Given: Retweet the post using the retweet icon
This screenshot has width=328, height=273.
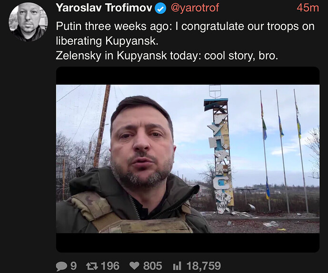Looking at the screenshot, I should pos(91,266).
